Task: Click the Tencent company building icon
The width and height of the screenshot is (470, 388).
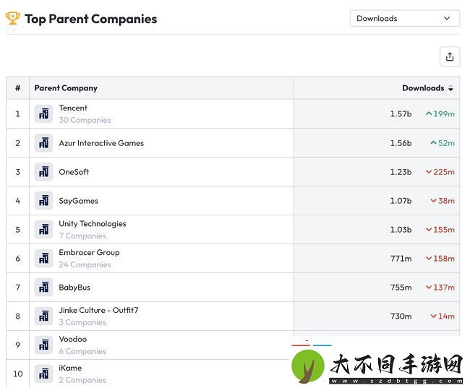Action: point(44,114)
